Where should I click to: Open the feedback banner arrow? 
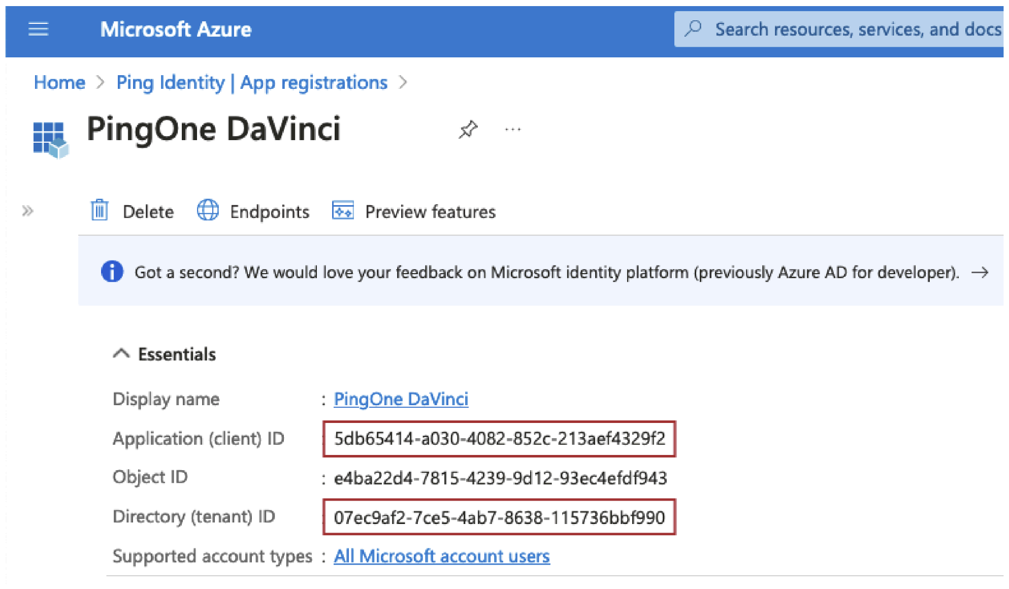tap(980, 273)
